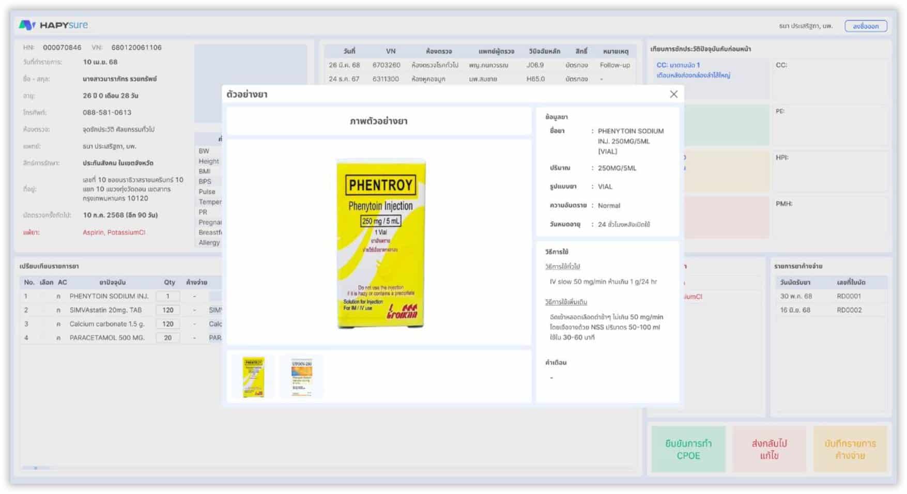Select pending order RD0001
This screenshot has height=494, width=907.
(x=830, y=296)
